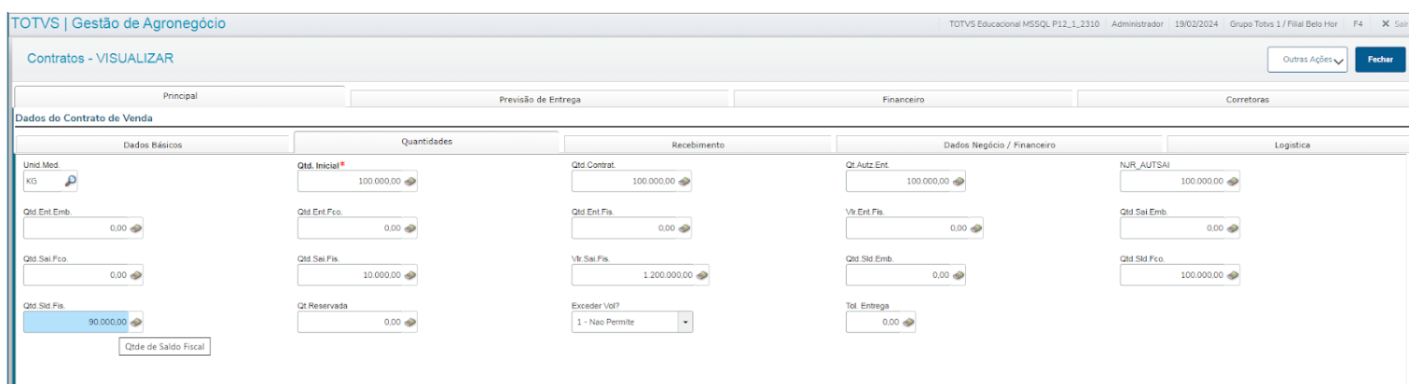Open calculator icon beside Qtd.Sld.Emb.

pyautogui.click(x=958, y=275)
